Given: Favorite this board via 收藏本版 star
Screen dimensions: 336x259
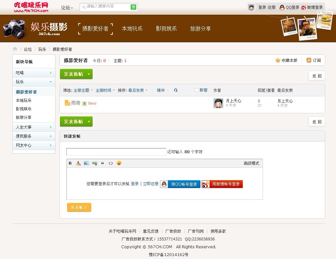Looking at the screenshot, I should coord(278,60).
